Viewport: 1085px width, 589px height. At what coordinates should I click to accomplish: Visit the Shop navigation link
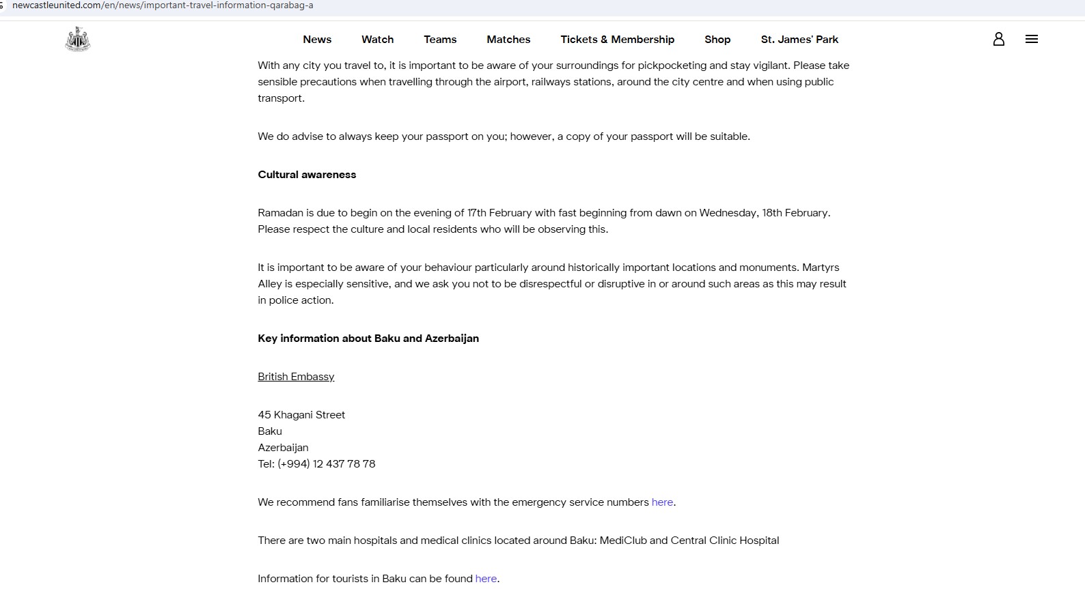tap(717, 40)
